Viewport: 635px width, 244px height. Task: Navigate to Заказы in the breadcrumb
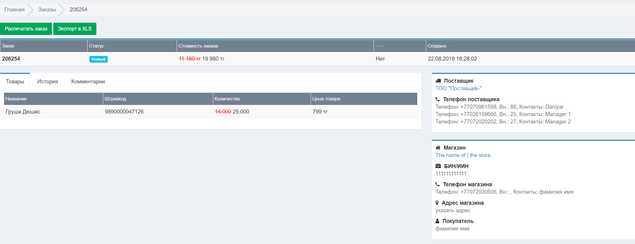click(47, 10)
